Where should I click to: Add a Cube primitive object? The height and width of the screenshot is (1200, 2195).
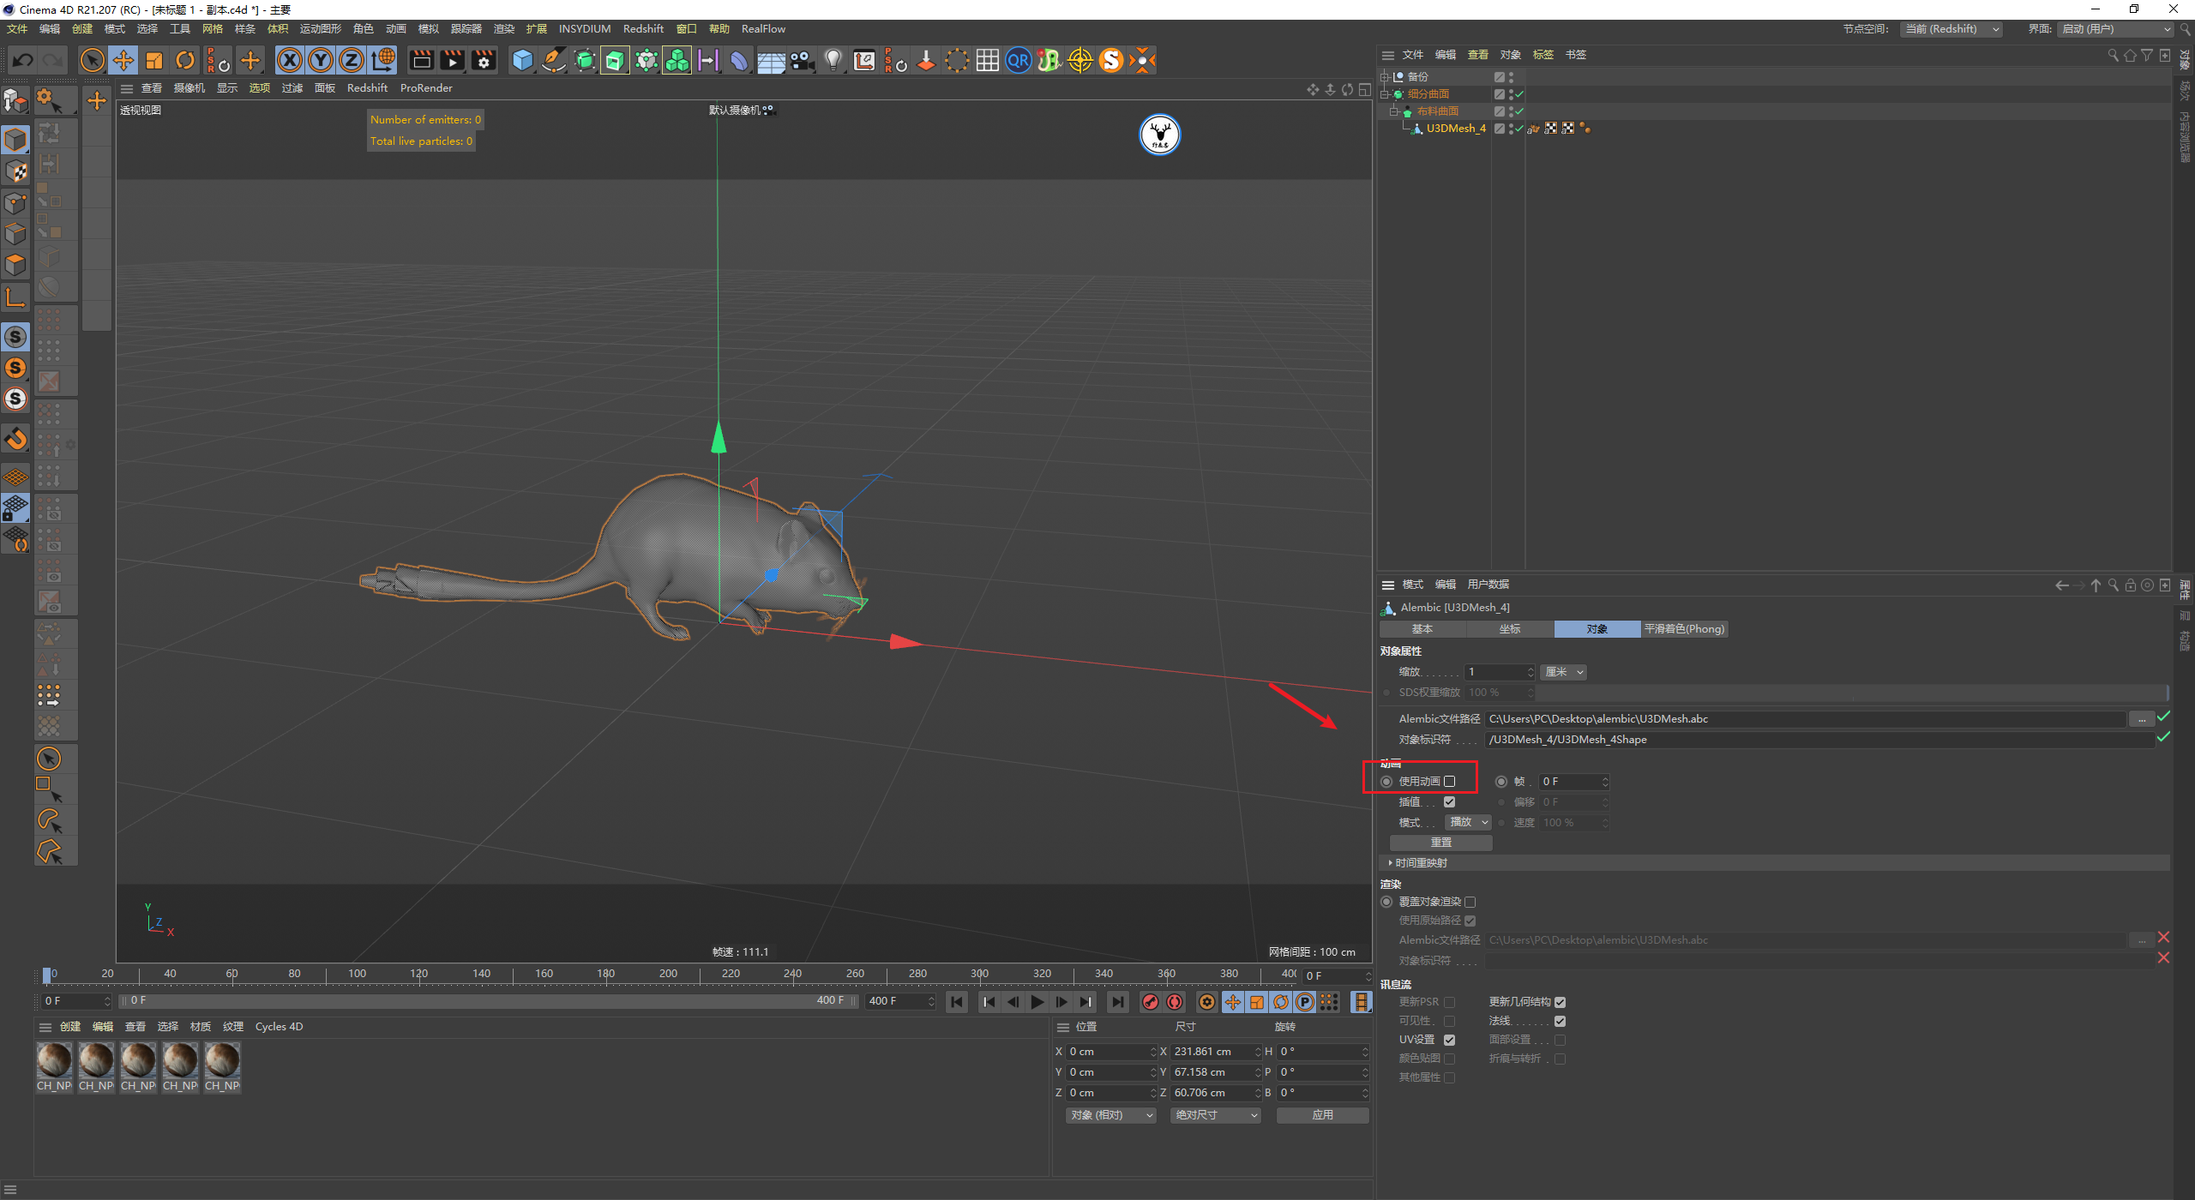click(522, 60)
